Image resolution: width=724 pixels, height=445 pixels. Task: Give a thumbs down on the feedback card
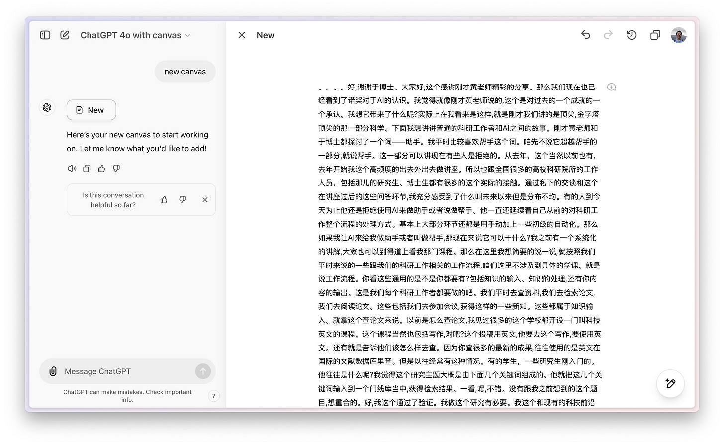(182, 199)
